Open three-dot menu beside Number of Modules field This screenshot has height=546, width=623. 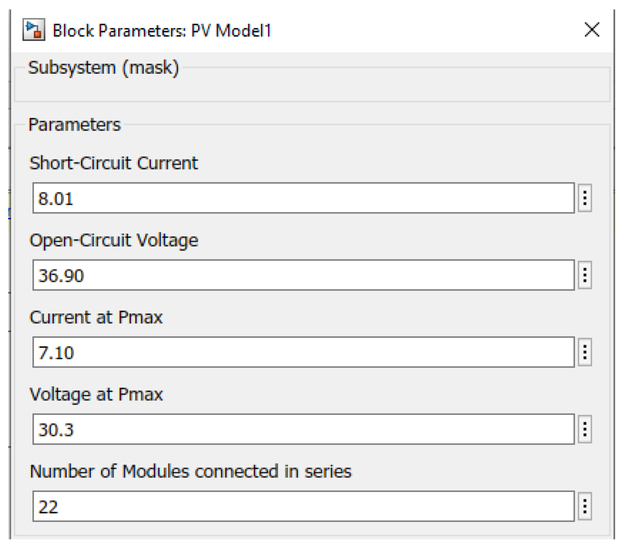tap(585, 506)
